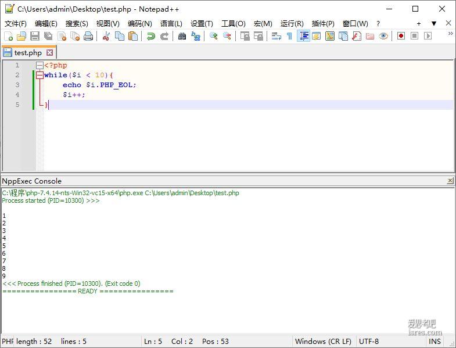Open the document list dropdown arrow
This screenshot has height=348, width=456.
coord(434,24)
